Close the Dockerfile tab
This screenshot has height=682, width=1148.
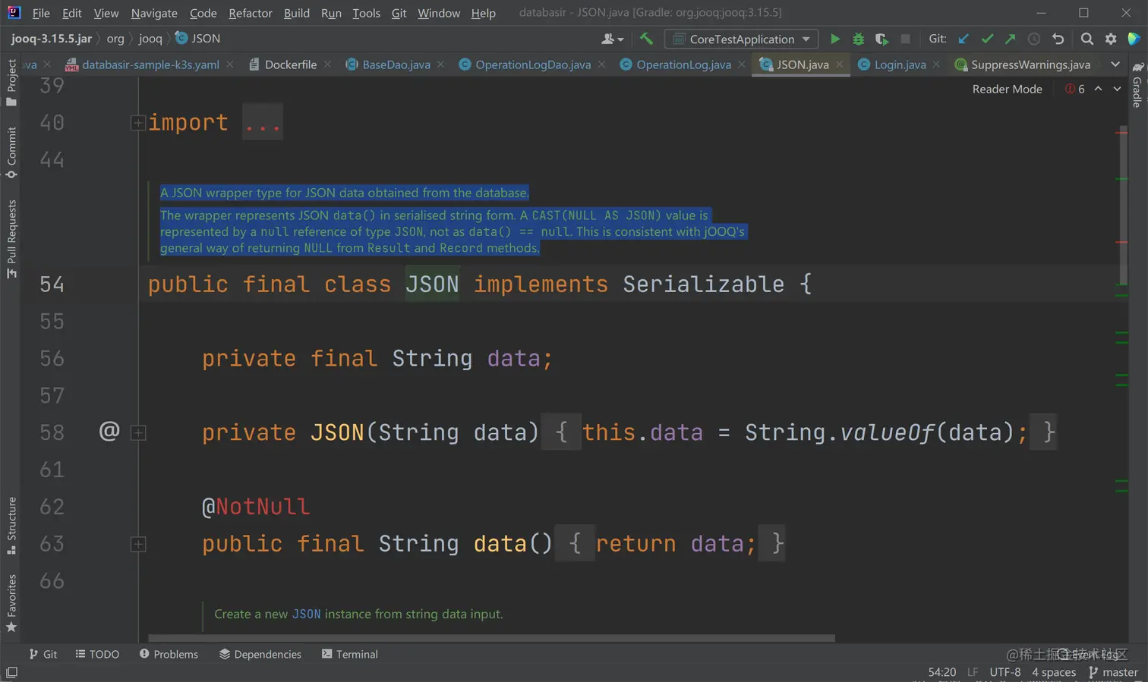[327, 64]
